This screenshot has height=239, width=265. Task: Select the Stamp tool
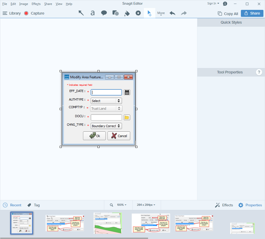tap(138, 13)
